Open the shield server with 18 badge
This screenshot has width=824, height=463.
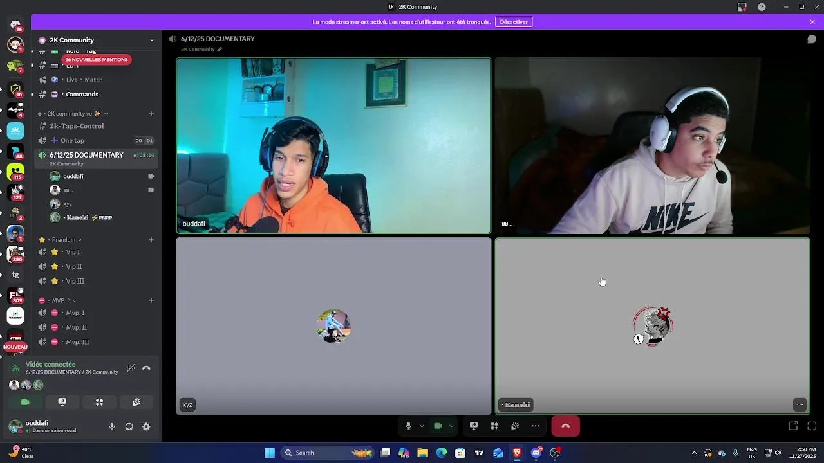15,89
